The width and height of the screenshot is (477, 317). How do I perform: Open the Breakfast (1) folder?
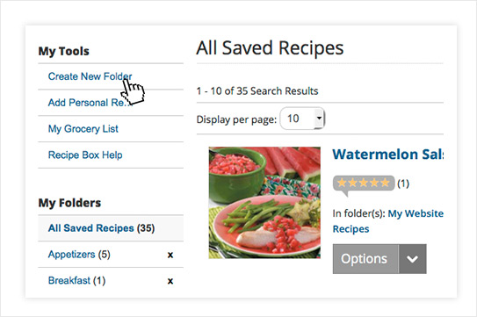[76, 280]
